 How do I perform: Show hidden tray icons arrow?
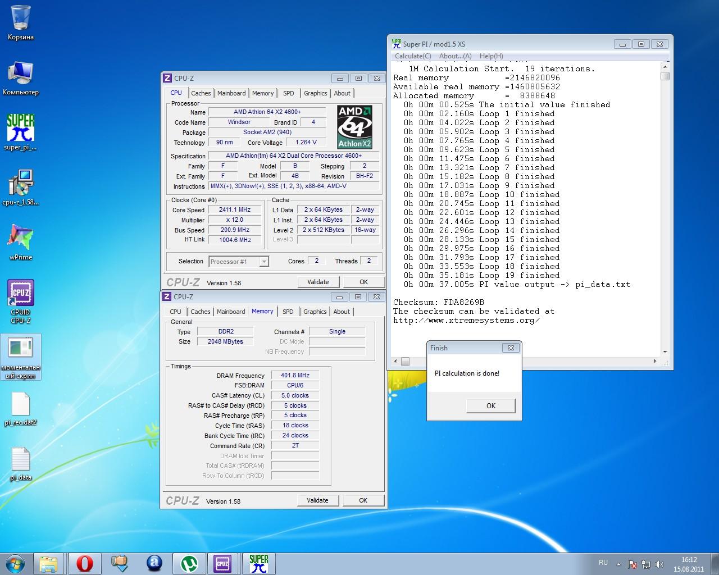[618, 564]
